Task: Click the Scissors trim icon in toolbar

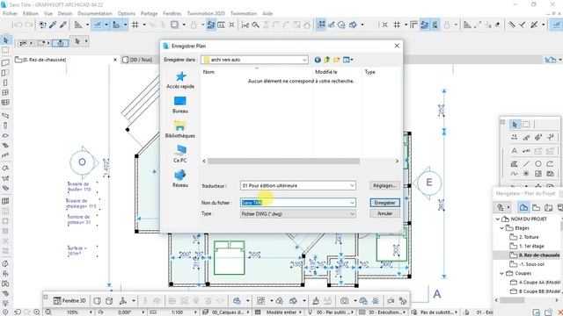Action: click(x=245, y=25)
